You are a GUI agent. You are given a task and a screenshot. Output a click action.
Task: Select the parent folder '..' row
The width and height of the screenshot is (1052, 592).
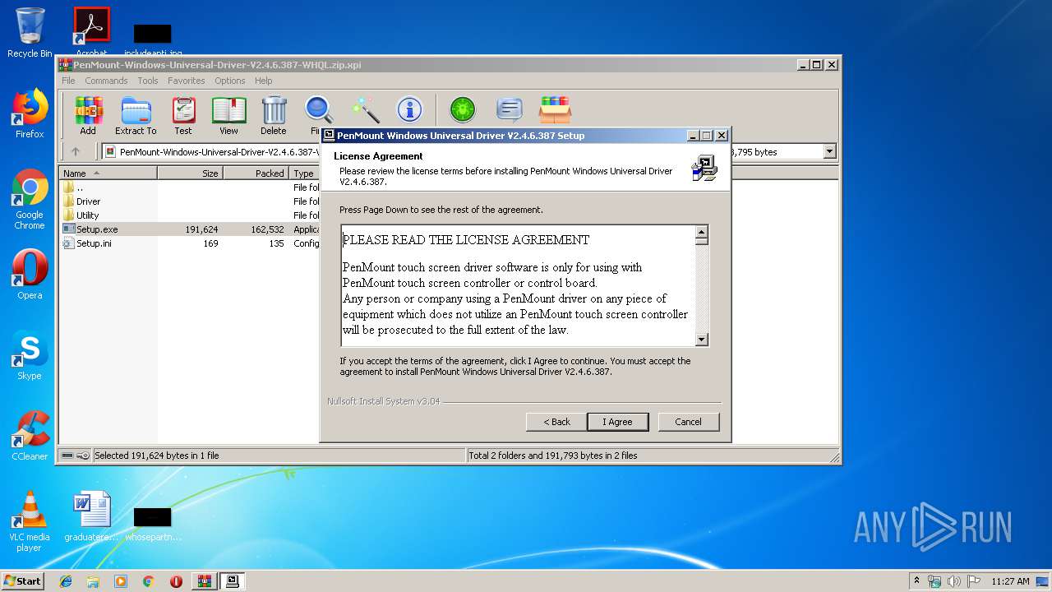80,187
